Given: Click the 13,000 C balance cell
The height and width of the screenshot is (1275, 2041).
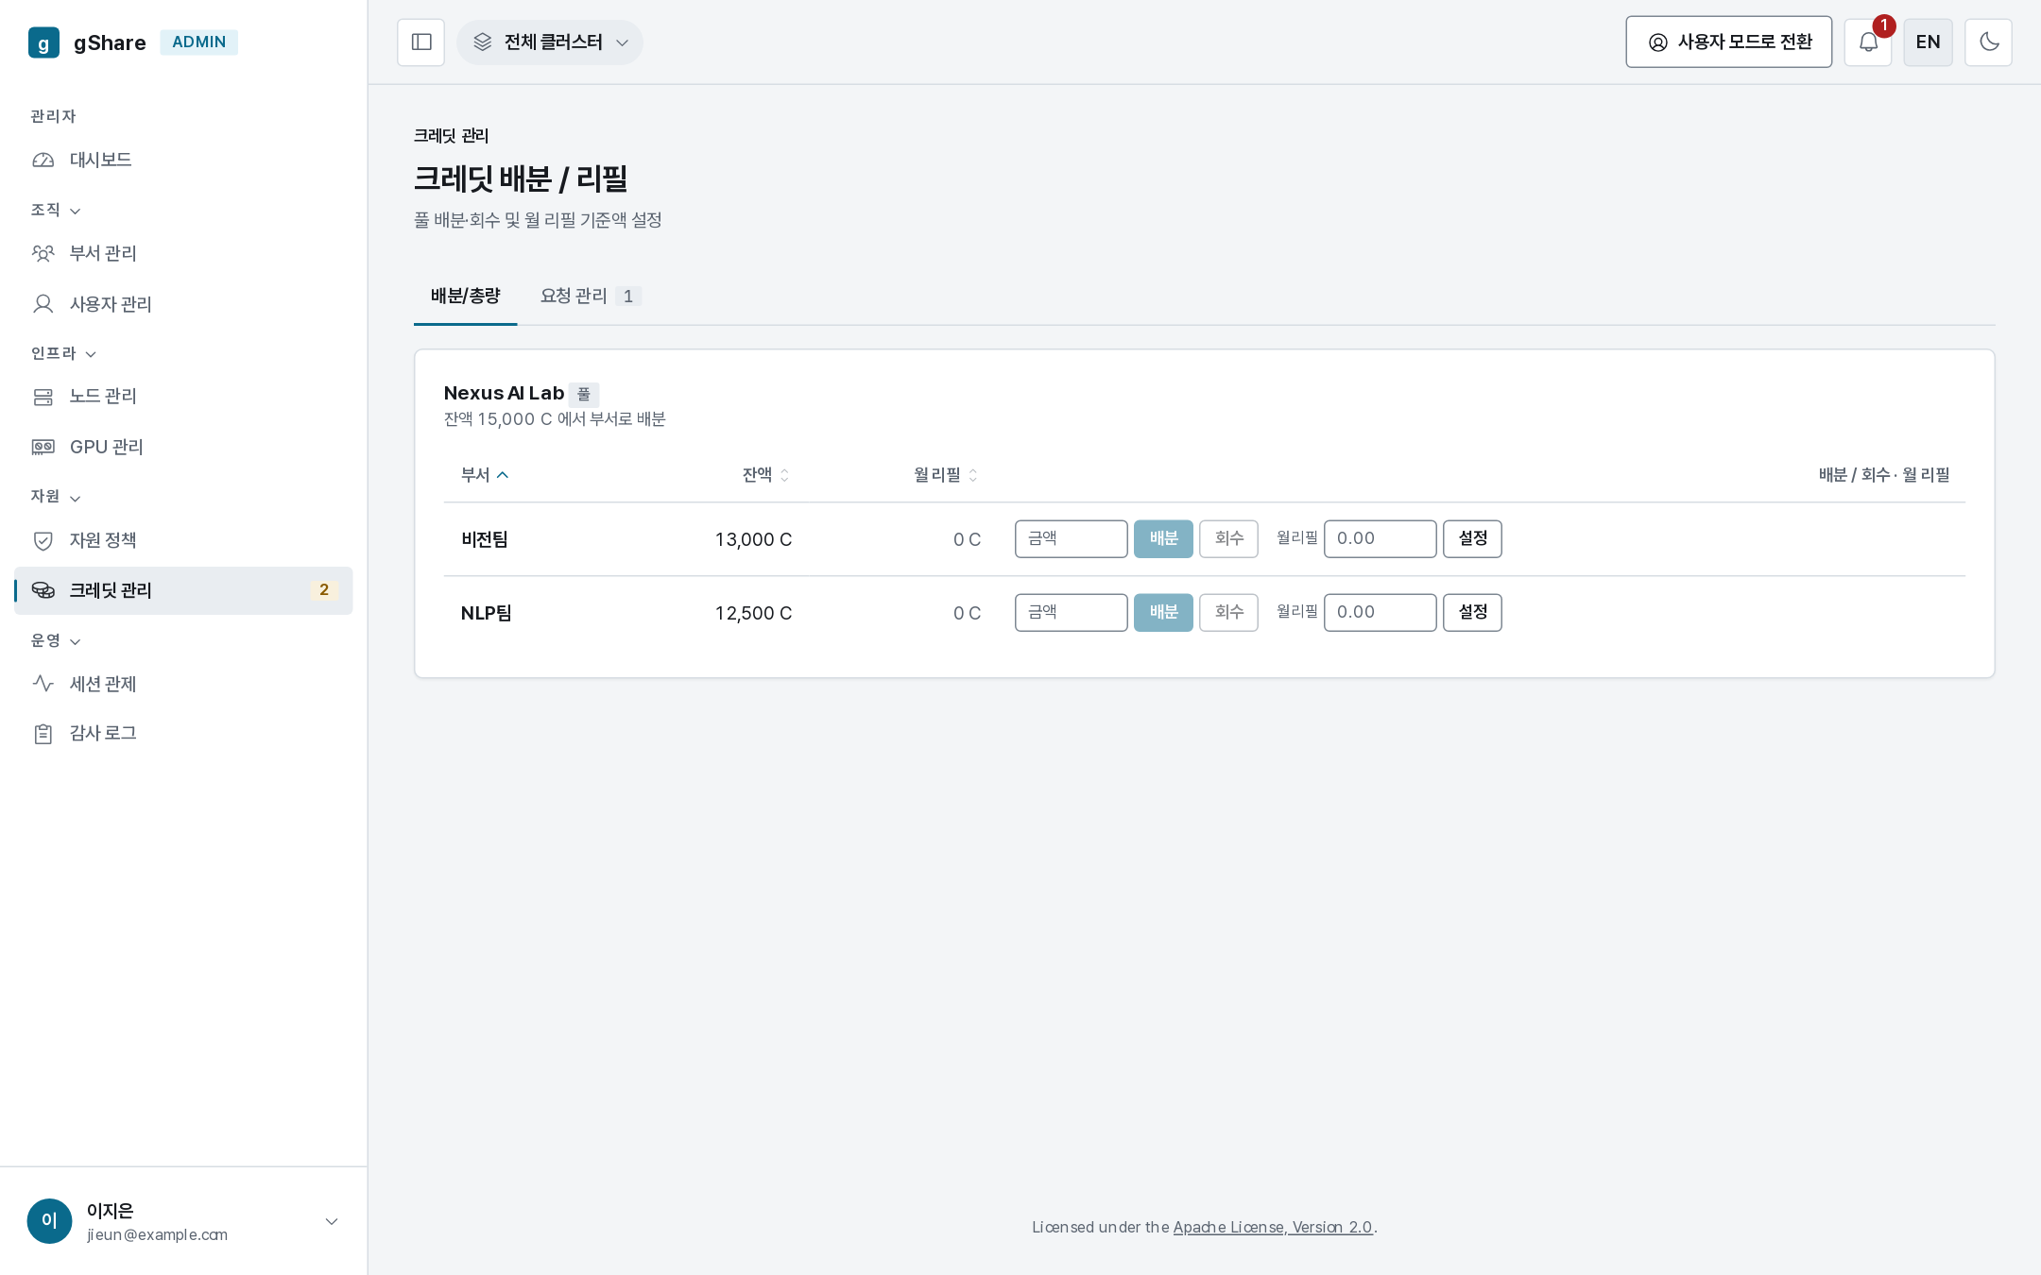Looking at the screenshot, I should tap(753, 540).
